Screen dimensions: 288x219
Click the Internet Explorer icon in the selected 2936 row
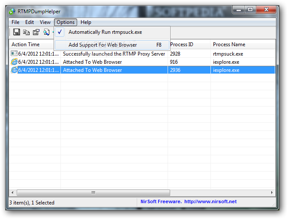tap(14, 70)
